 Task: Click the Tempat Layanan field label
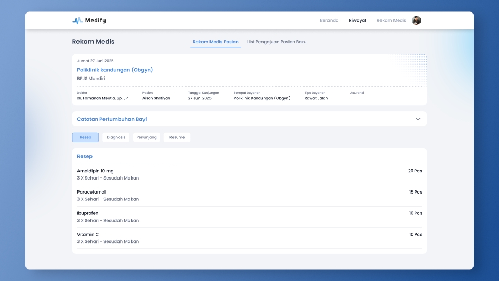[x=247, y=93]
